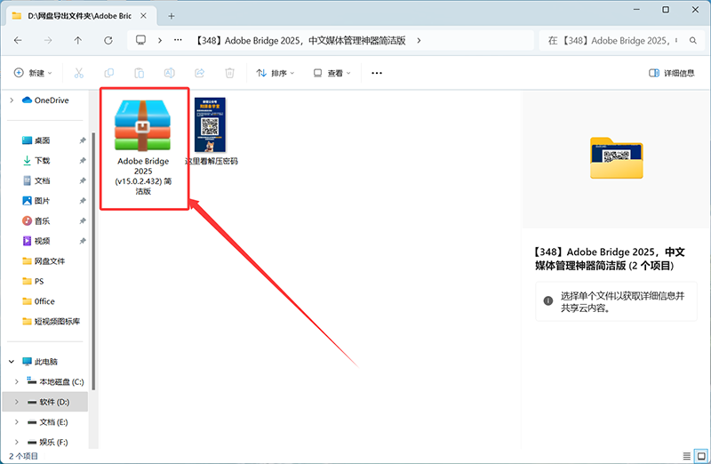Expand the chevron after the breadcrumb folder
711x464 pixels.
pyautogui.click(x=419, y=40)
